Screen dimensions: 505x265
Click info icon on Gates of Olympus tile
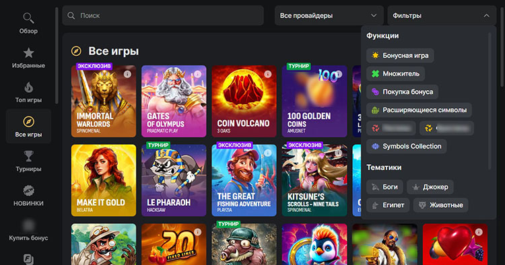(198, 74)
